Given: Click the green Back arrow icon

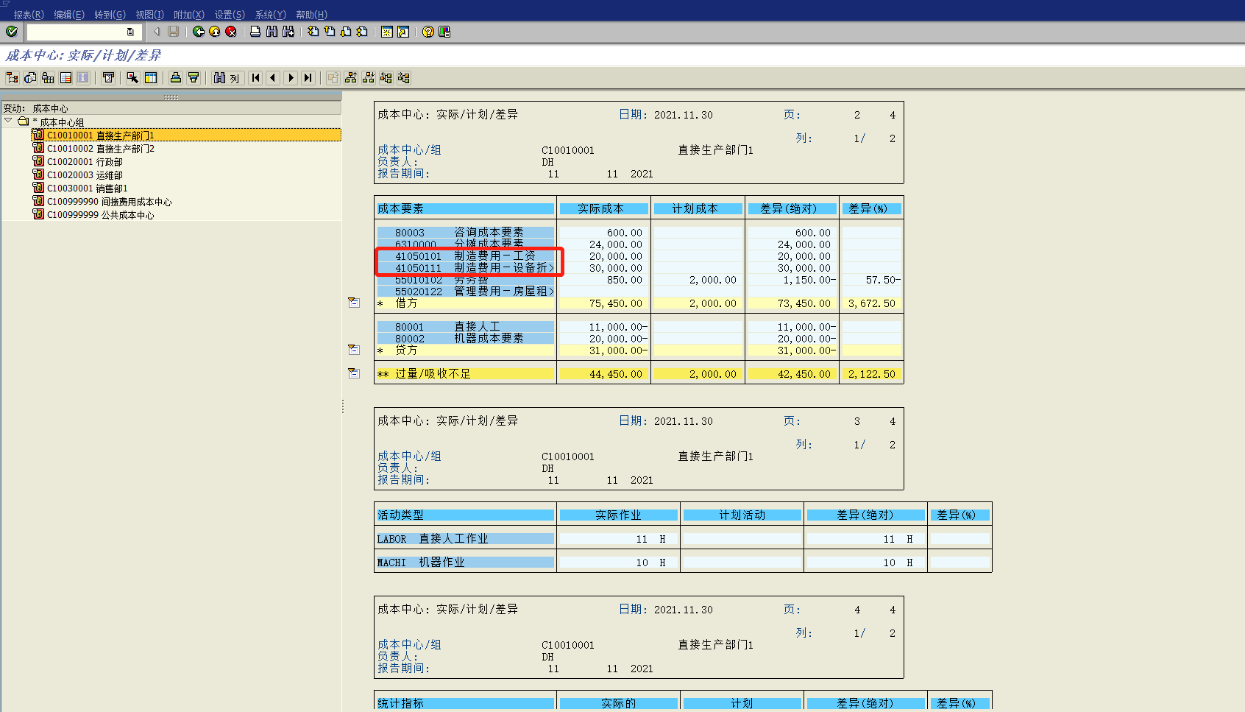Looking at the screenshot, I should click(199, 32).
